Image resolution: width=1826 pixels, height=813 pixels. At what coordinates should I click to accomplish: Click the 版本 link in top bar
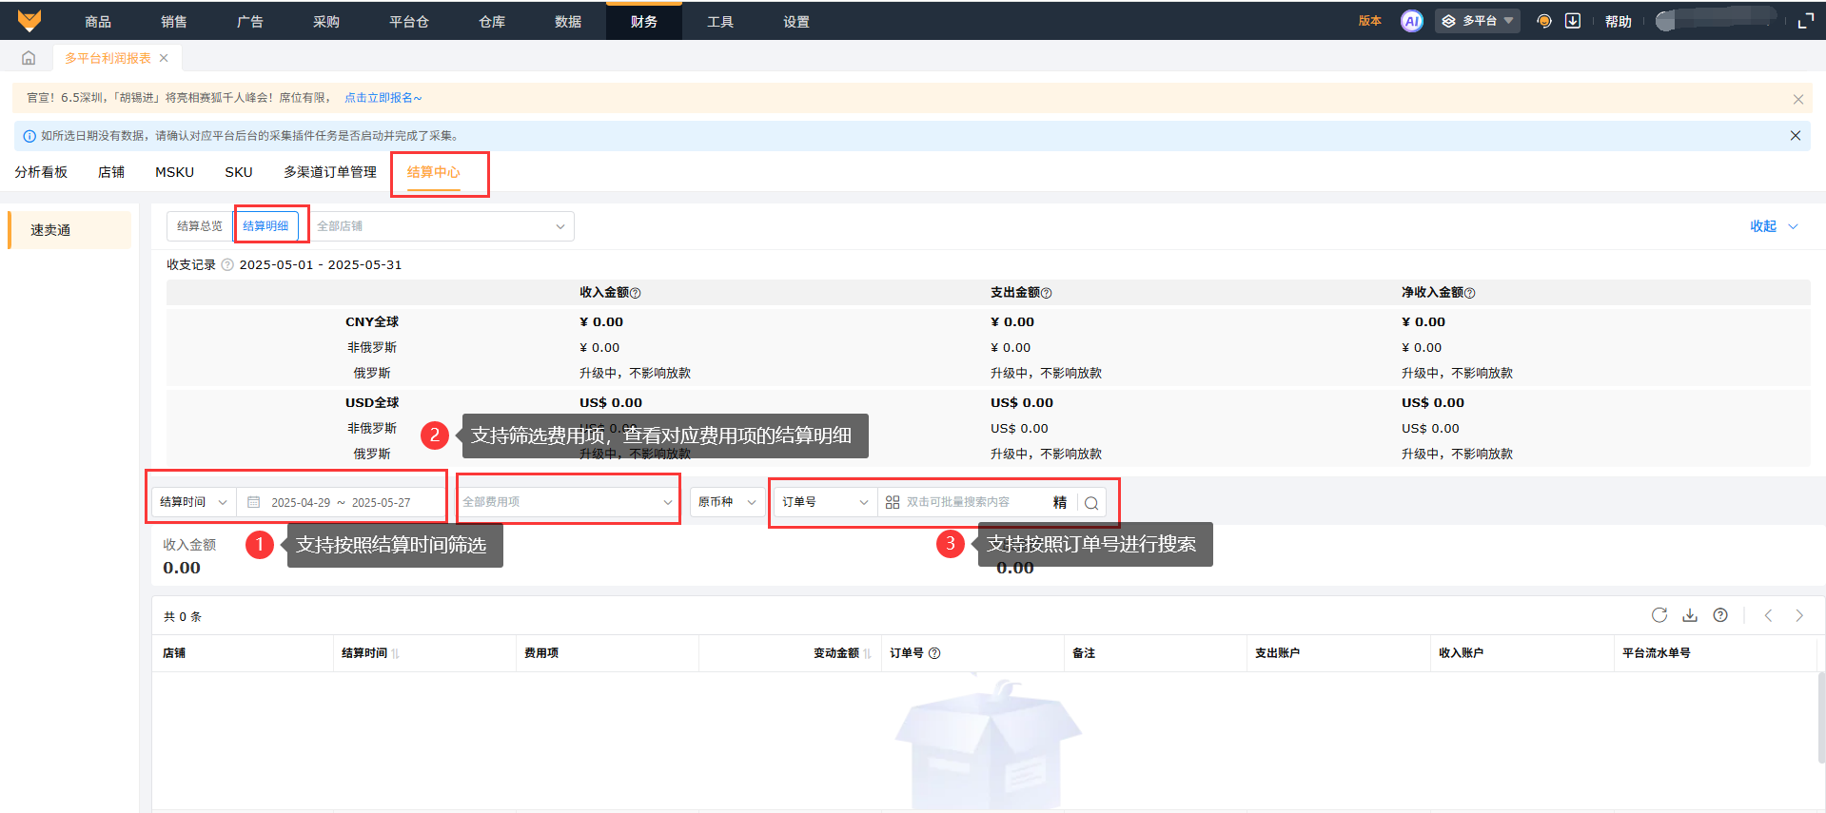coord(1370,21)
